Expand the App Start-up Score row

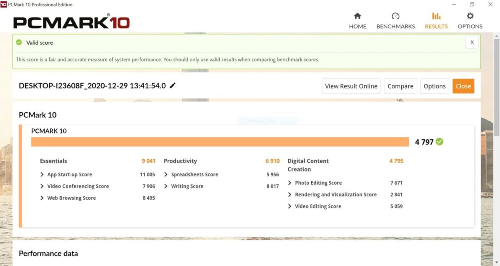pos(42,175)
